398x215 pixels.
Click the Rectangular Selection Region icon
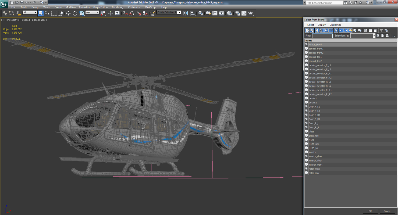pyautogui.click(x=54, y=13)
